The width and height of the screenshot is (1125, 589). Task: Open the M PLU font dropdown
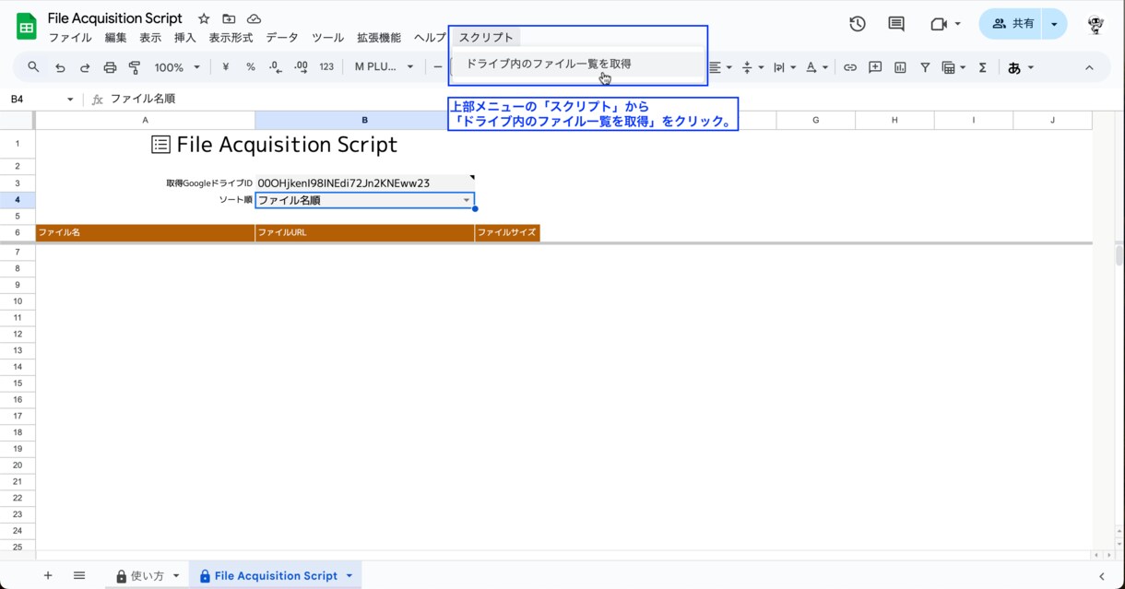coord(385,67)
